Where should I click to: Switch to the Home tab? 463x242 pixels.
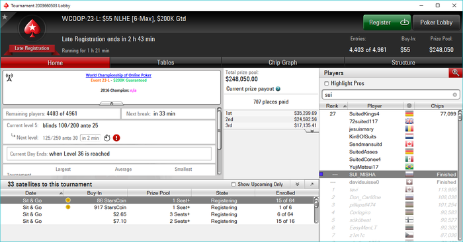click(x=55, y=63)
